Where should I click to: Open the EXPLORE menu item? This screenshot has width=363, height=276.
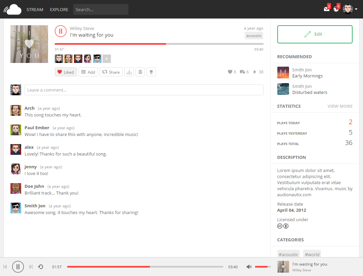point(59,9)
